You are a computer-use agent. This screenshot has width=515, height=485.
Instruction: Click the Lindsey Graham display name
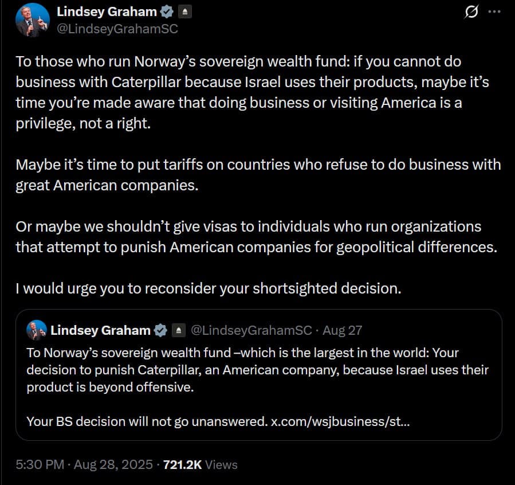(x=105, y=11)
